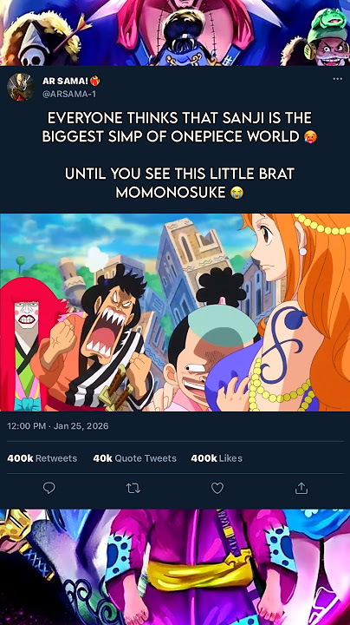
Task: Open the AR SAMA! display name
Action: coord(66,81)
